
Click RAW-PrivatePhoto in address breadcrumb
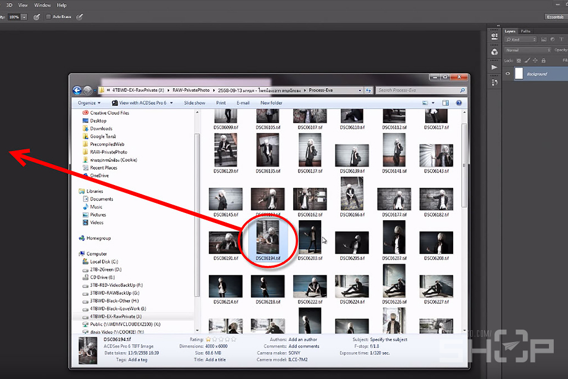click(x=191, y=90)
